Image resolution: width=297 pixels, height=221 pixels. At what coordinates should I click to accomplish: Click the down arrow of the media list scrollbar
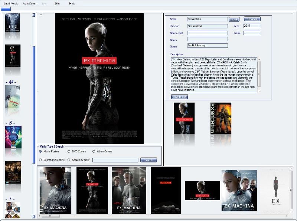click(33, 216)
